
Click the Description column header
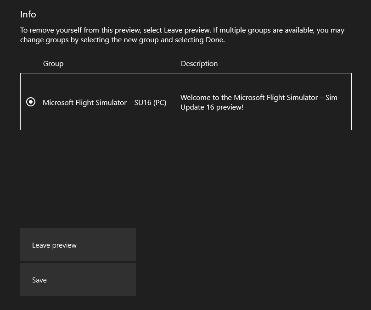click(199, 64)
